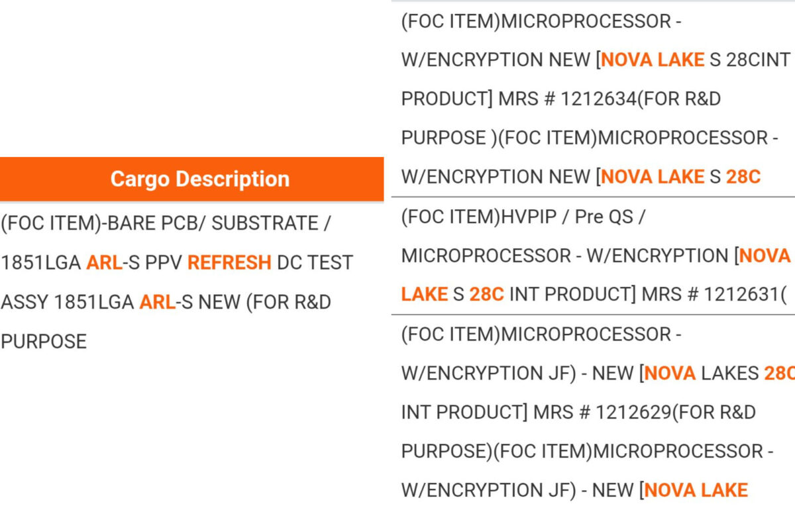Click the orange Cargo Description column header

pos(199,179)
